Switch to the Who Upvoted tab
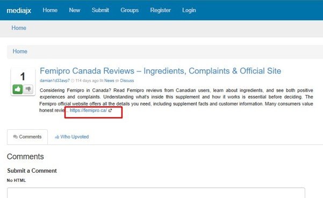Screen dimensions: 323x198 pos(71,137)
